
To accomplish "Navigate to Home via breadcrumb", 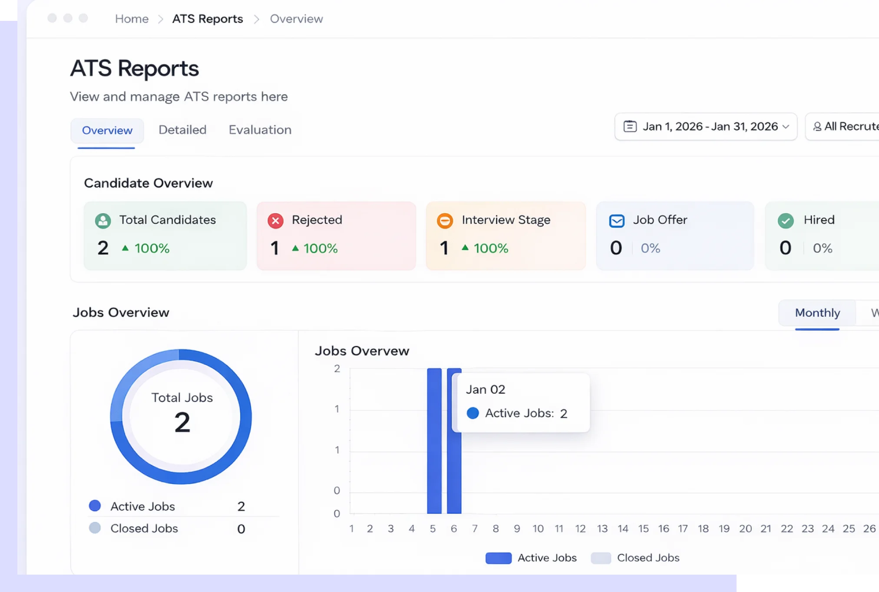I will pos(131,19).
